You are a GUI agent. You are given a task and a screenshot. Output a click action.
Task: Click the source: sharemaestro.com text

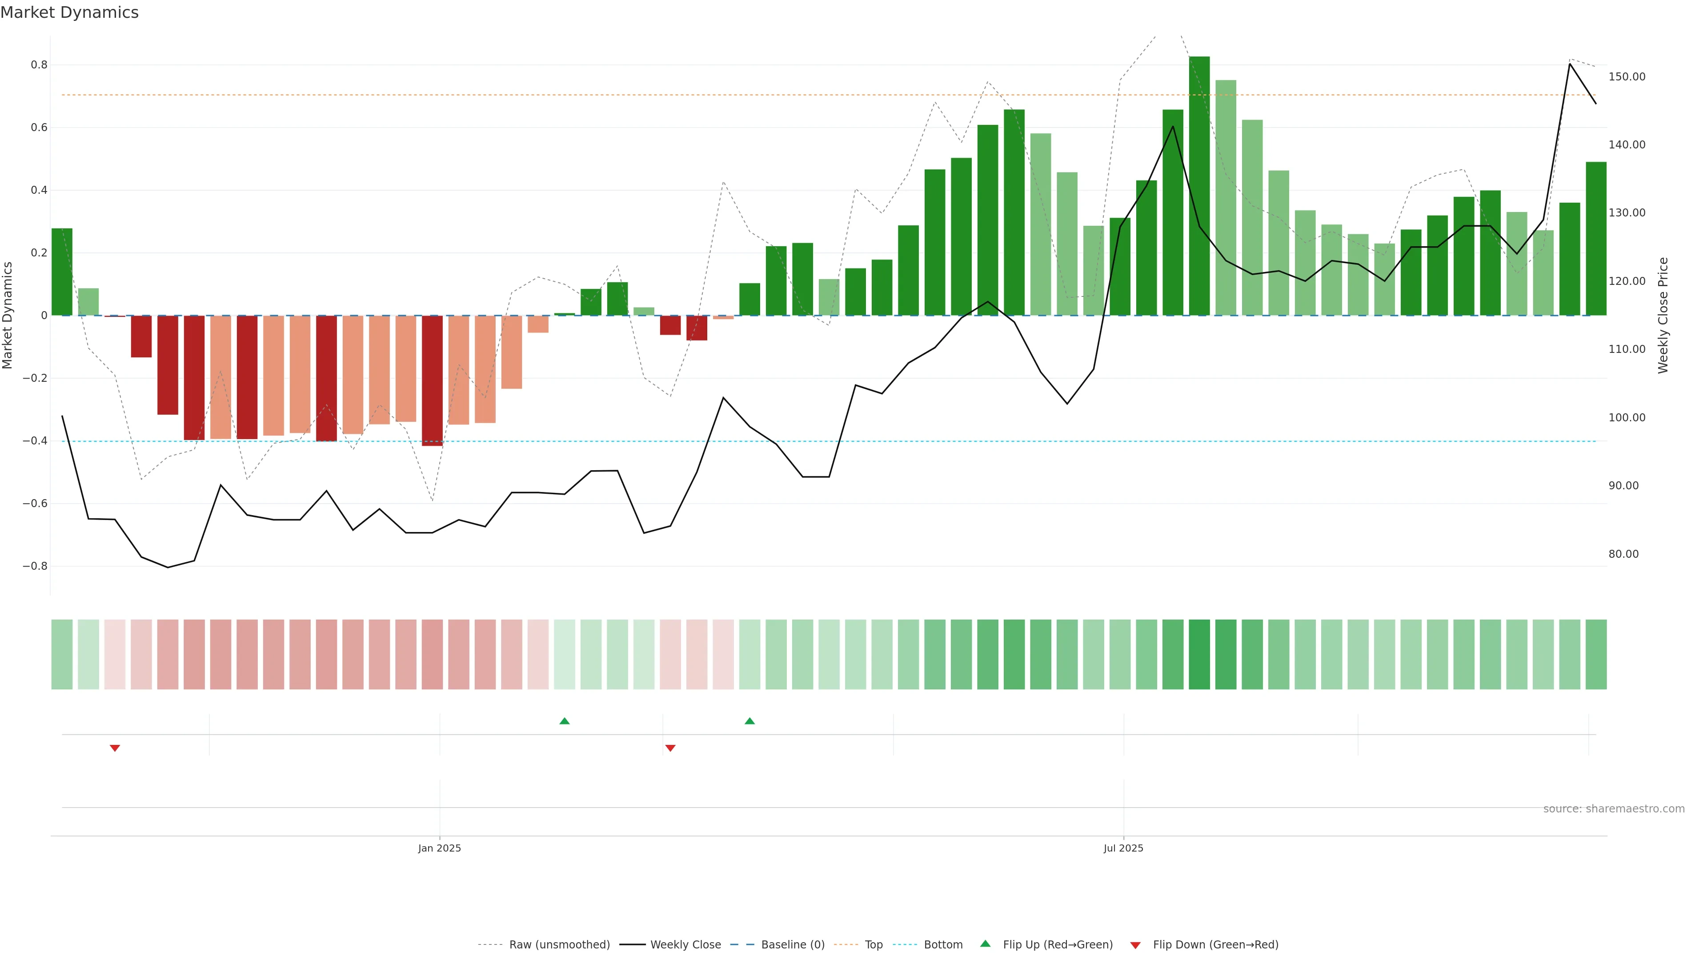coord(1614,809)
